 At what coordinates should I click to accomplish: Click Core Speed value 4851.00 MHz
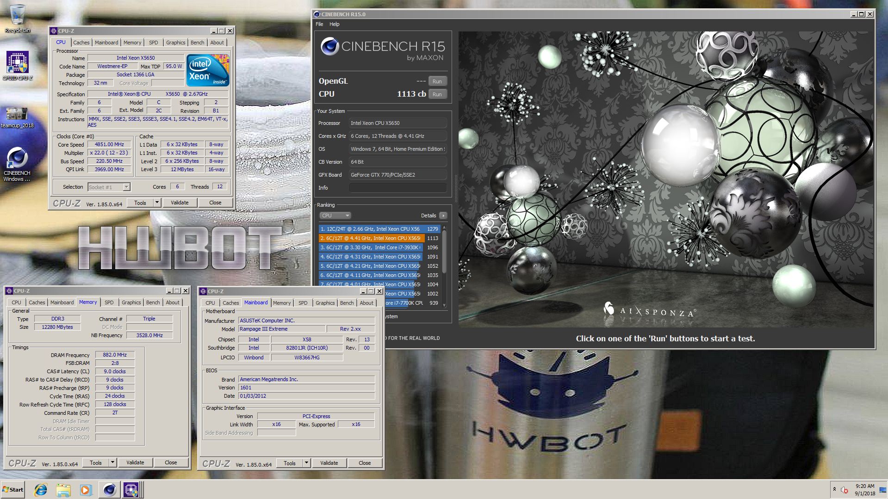pos(109,144)
